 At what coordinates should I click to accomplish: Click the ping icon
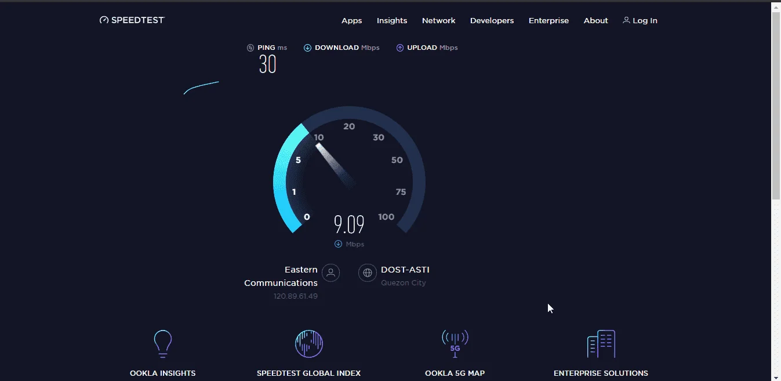tap(250, 48)
